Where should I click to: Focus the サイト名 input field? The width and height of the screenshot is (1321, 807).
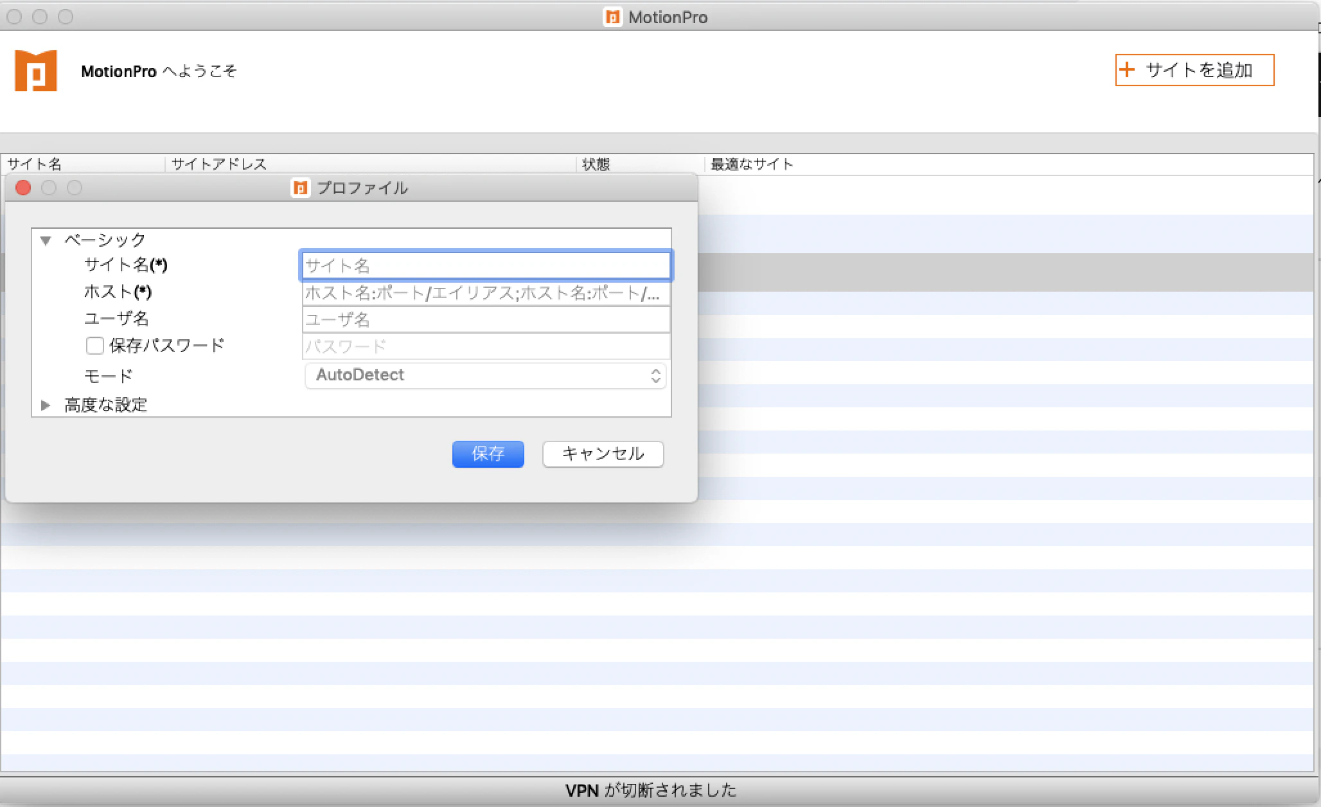coord(486,265)
